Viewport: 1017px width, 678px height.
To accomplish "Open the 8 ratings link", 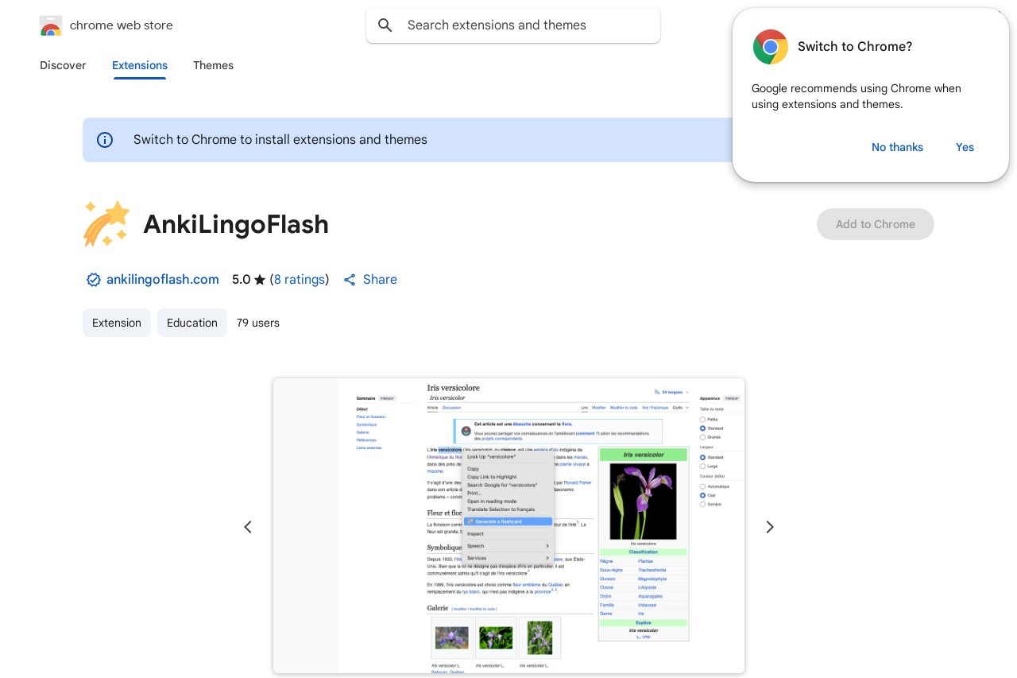I will (300, 280).
